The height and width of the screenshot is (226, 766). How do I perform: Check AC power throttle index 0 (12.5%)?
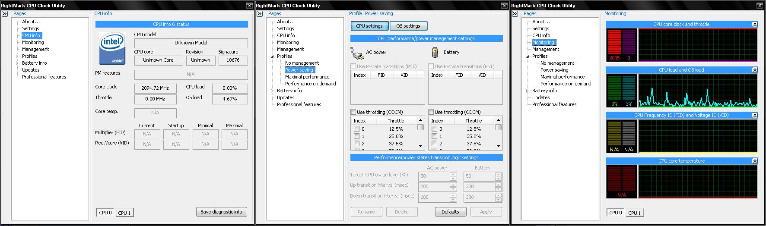[x=356, y=129]
